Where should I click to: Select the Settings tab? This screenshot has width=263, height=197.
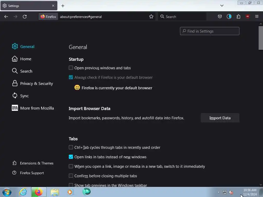(29, 6)
